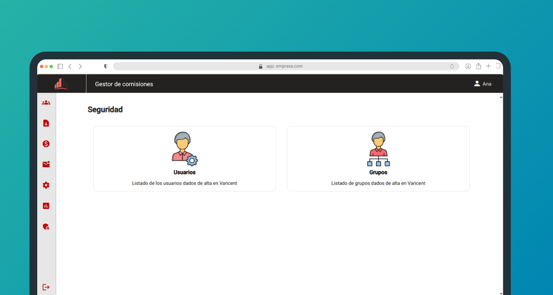Select the red dollar sign sidebar icon

point(46,144)
